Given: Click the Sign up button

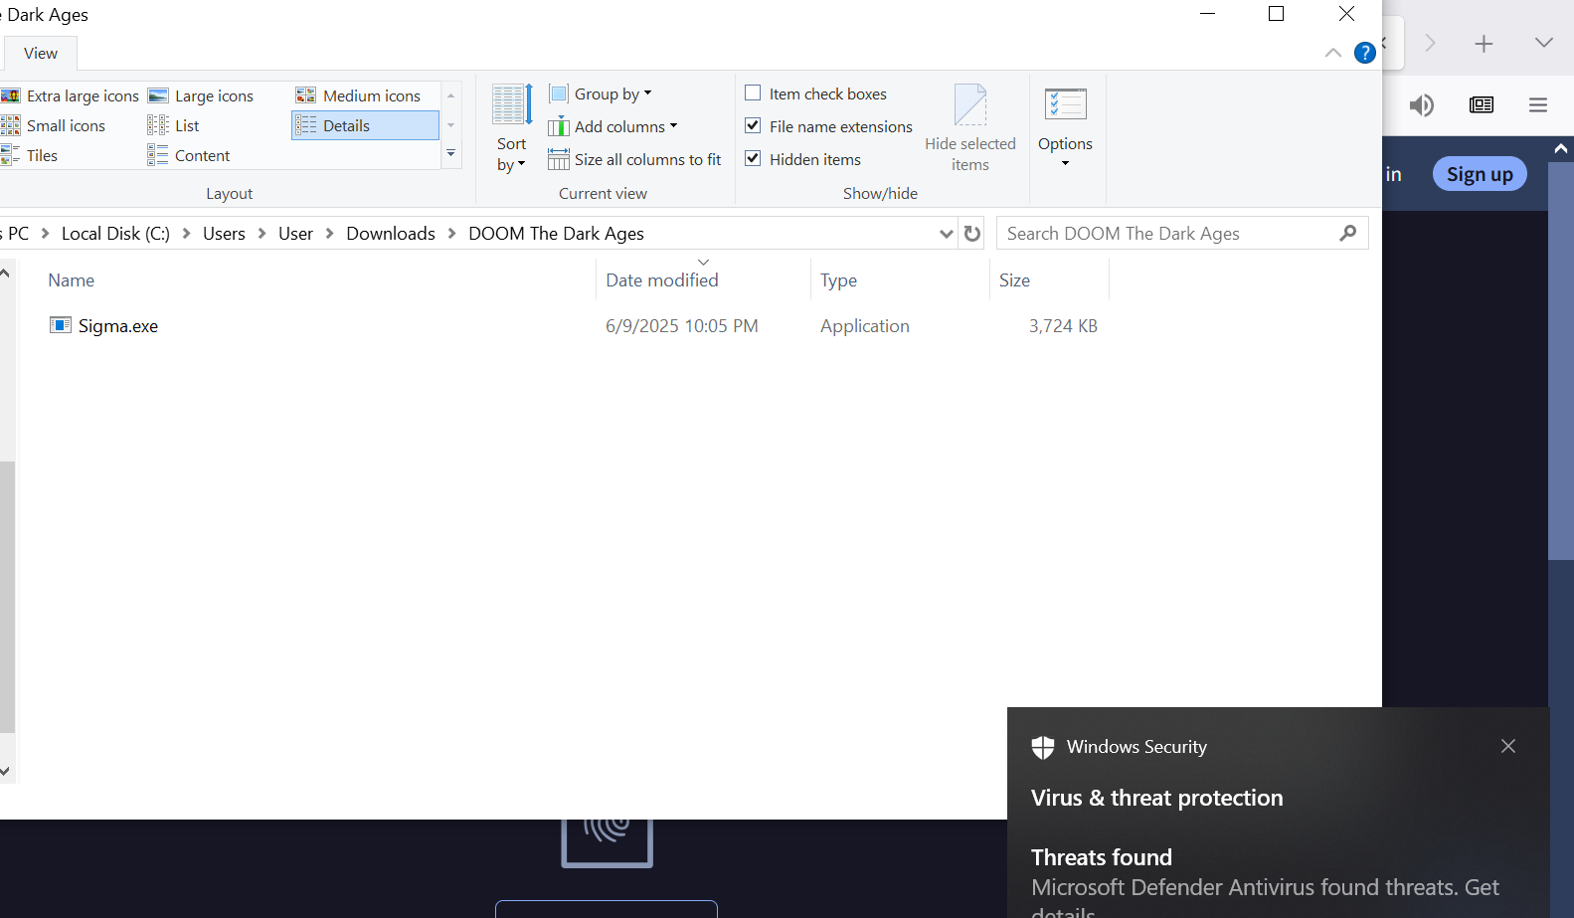Looking at the screenshot, I should pyautogui.click(x=1480, y=174).
